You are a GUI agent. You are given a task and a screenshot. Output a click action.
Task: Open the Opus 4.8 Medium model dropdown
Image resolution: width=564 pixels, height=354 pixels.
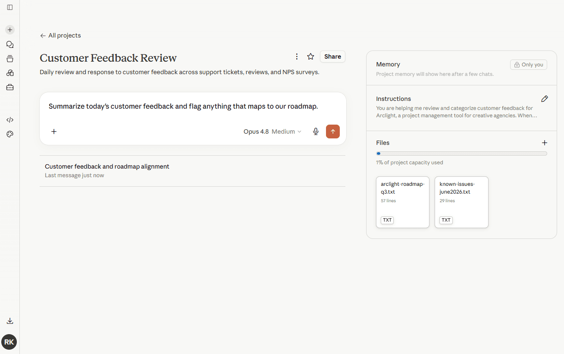click(x=273, y=132)
